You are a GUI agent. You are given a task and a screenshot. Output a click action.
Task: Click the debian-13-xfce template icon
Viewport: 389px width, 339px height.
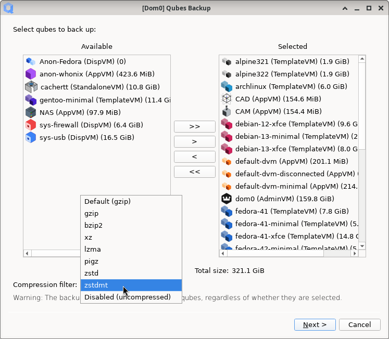(227, 149)
